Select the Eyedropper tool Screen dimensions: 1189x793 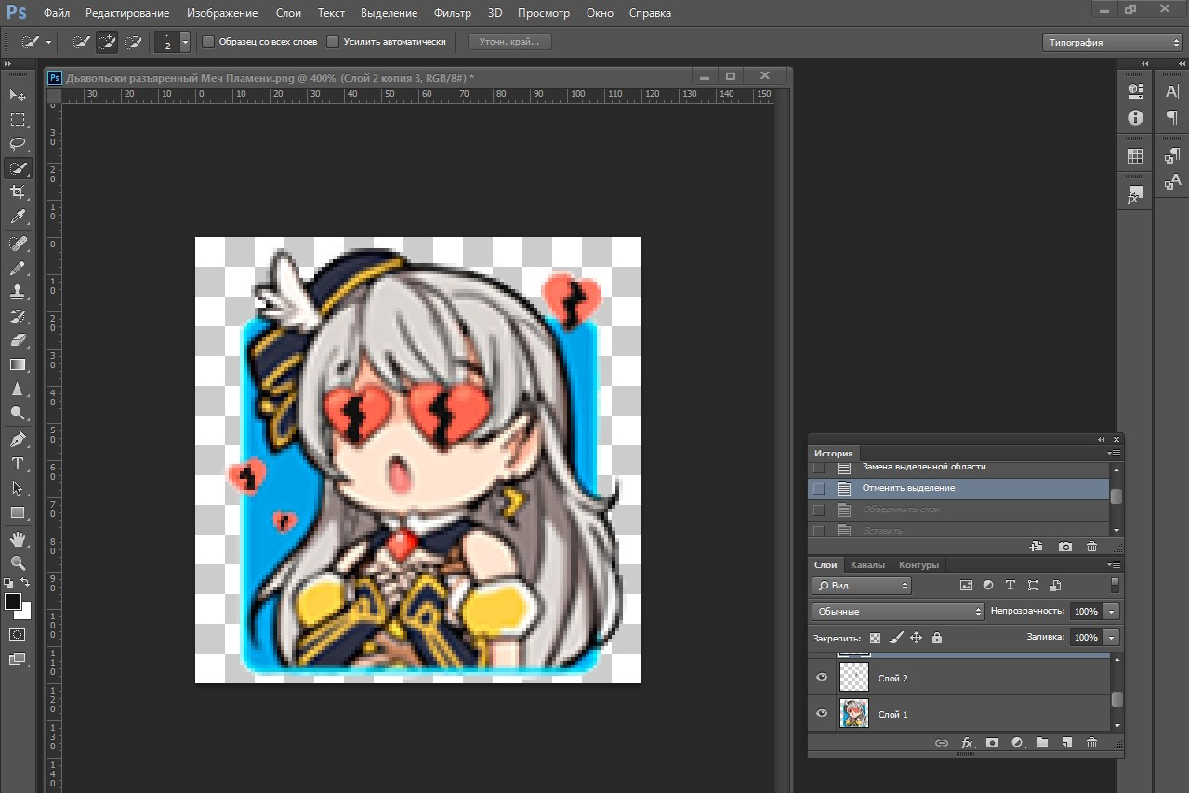[x=18, y=217]
